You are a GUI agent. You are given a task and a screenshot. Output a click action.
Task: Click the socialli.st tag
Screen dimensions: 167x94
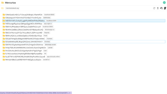click(46, 60)
